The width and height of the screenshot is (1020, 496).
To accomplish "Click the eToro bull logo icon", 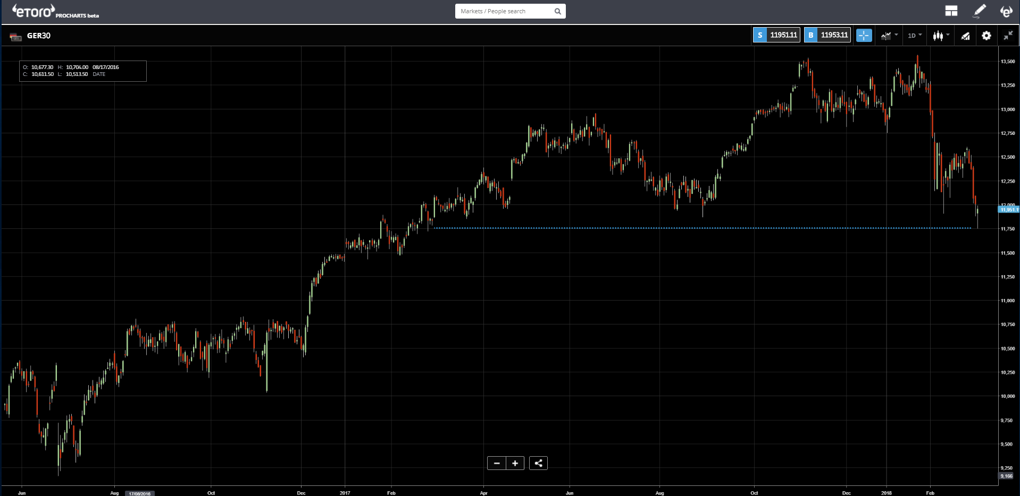I will pos(1006,11).
